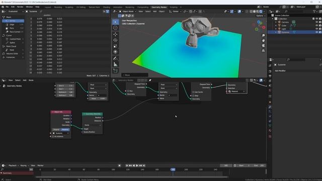Viewport: 322px width, 181px height.
Task: Click the timeline play forward button
Action: coord(137,165)
